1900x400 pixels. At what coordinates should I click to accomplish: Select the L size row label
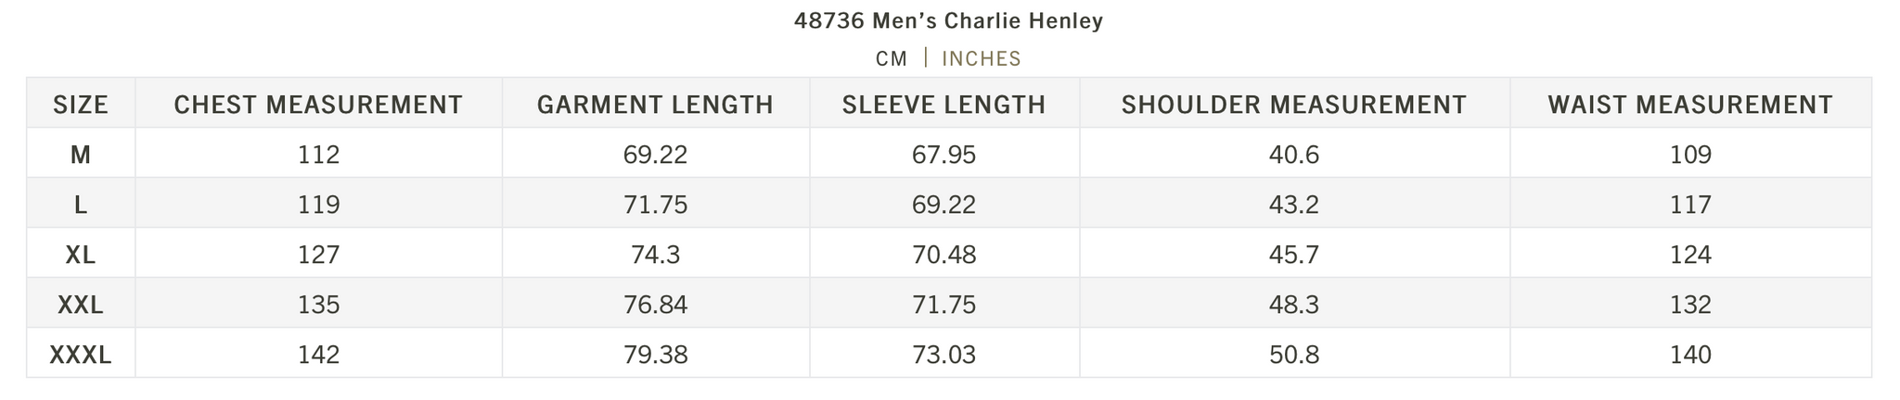tap(81, 205)
